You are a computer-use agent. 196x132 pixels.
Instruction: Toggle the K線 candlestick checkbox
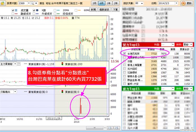coord(34,10)
